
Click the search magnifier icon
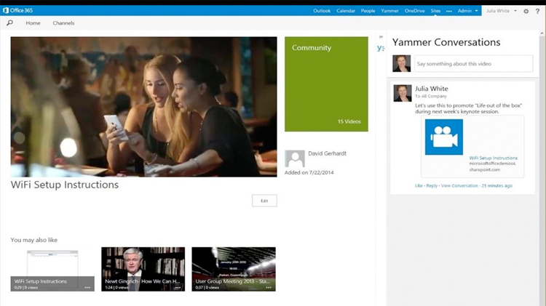coord(9,23)
